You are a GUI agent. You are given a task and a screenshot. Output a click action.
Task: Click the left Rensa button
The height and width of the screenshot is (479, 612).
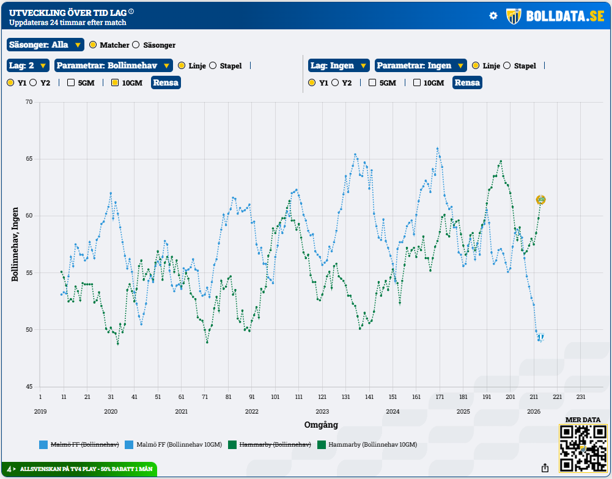(x=166, y=82)
